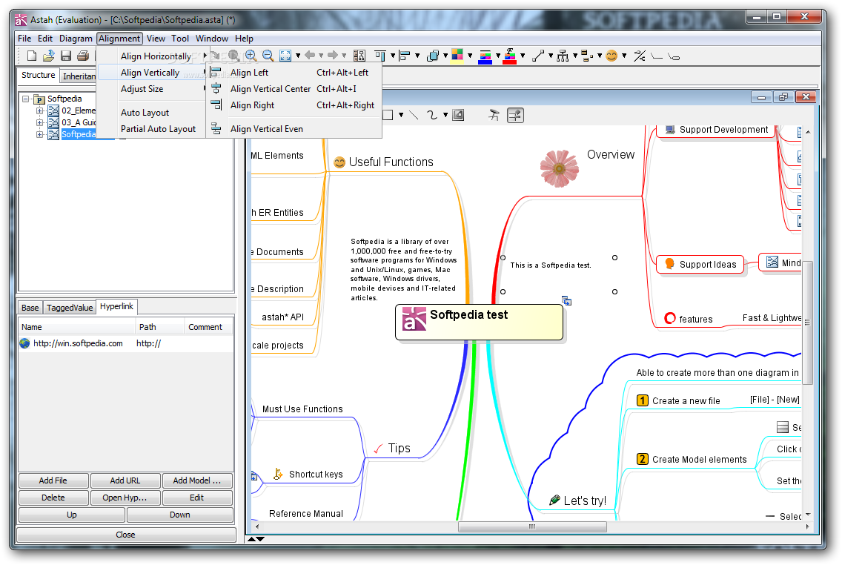Choose Align Vertical Center from submenu
Viewport: 842px width, 565px height.
[x=294, y=89]
